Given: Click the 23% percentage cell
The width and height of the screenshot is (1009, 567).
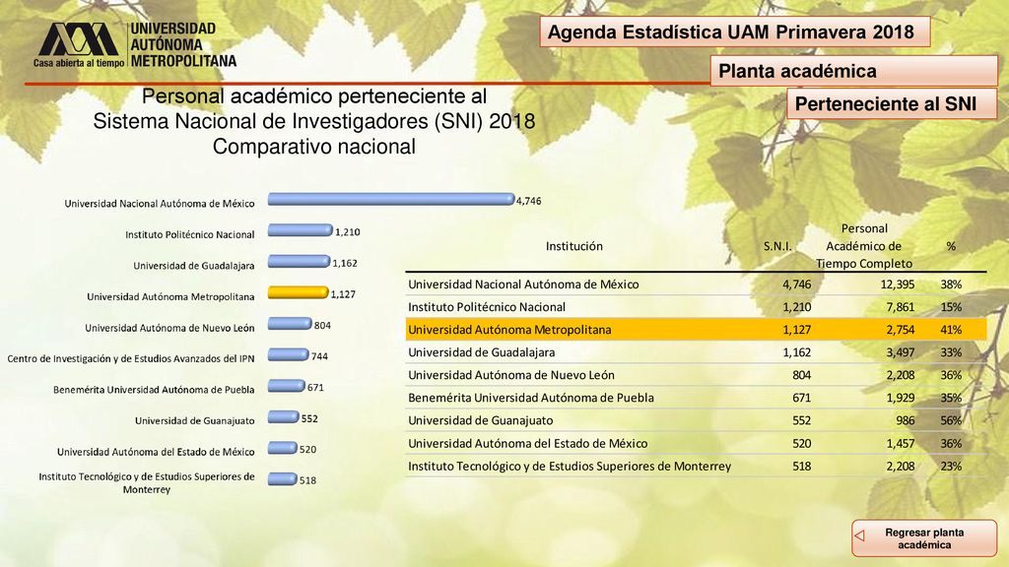Looking at the screenshot, I should (951, 466).
